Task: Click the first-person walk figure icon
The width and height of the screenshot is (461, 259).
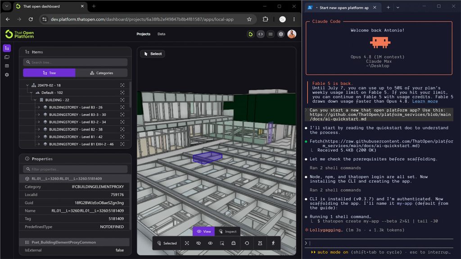Action: point(273,243)
